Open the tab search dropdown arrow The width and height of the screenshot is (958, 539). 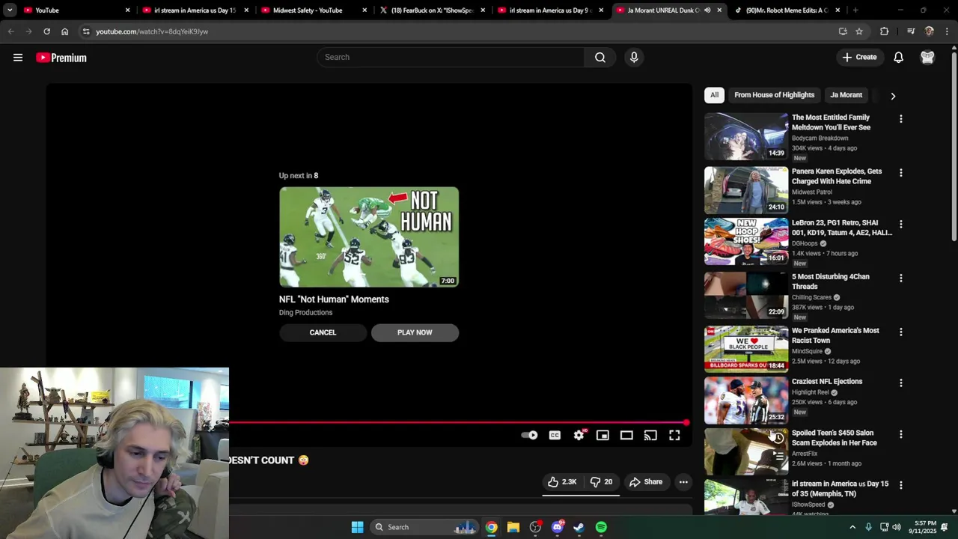10,10
